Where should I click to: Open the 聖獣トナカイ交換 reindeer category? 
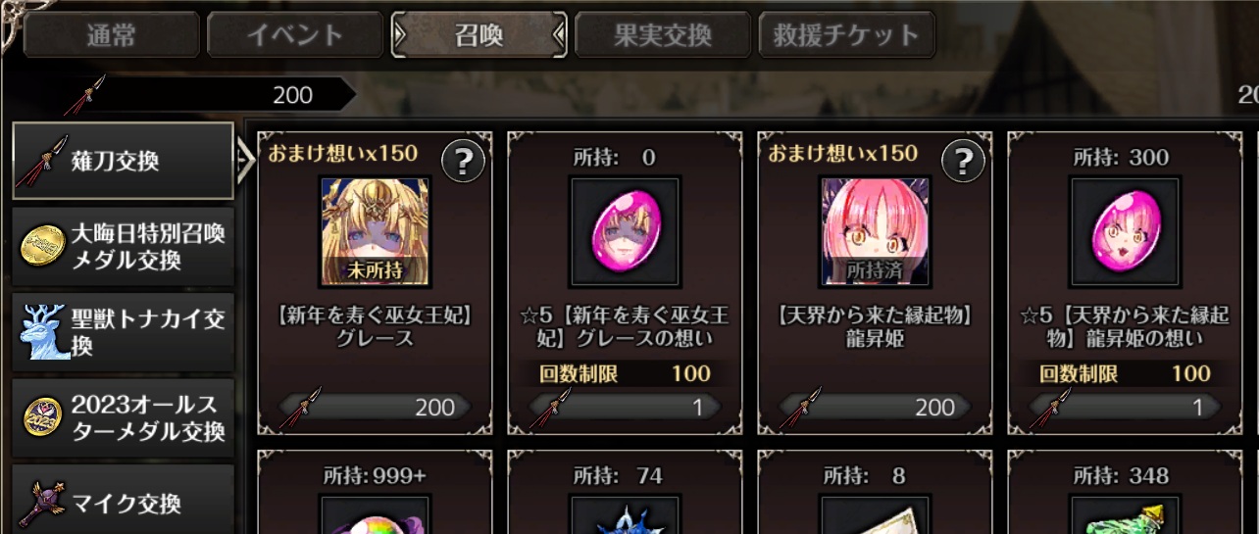[x=124, y=332]
